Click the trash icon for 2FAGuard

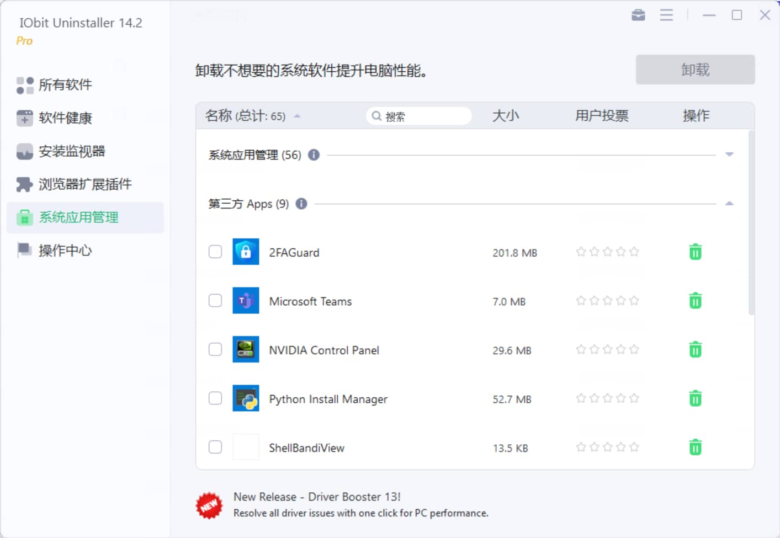click(x=695, y=252)
